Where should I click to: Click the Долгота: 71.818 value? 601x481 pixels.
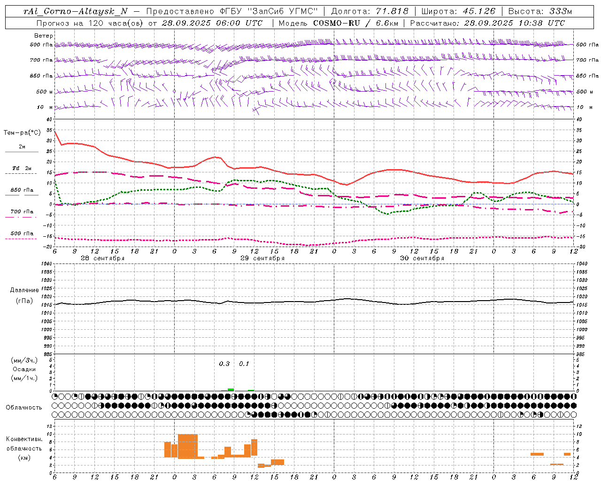coord(370,12)
